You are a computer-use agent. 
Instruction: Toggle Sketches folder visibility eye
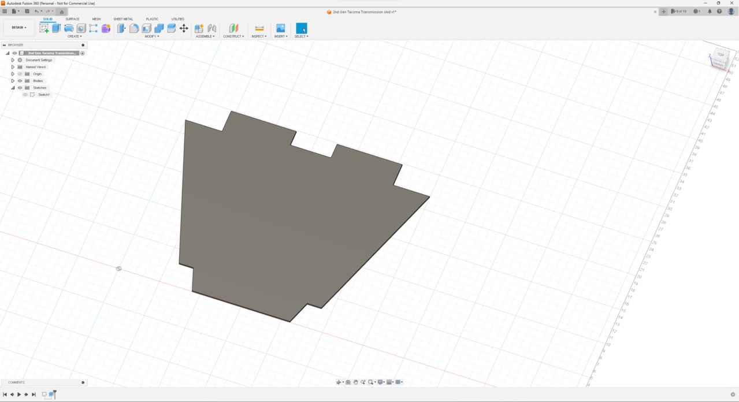coord(20,88)
